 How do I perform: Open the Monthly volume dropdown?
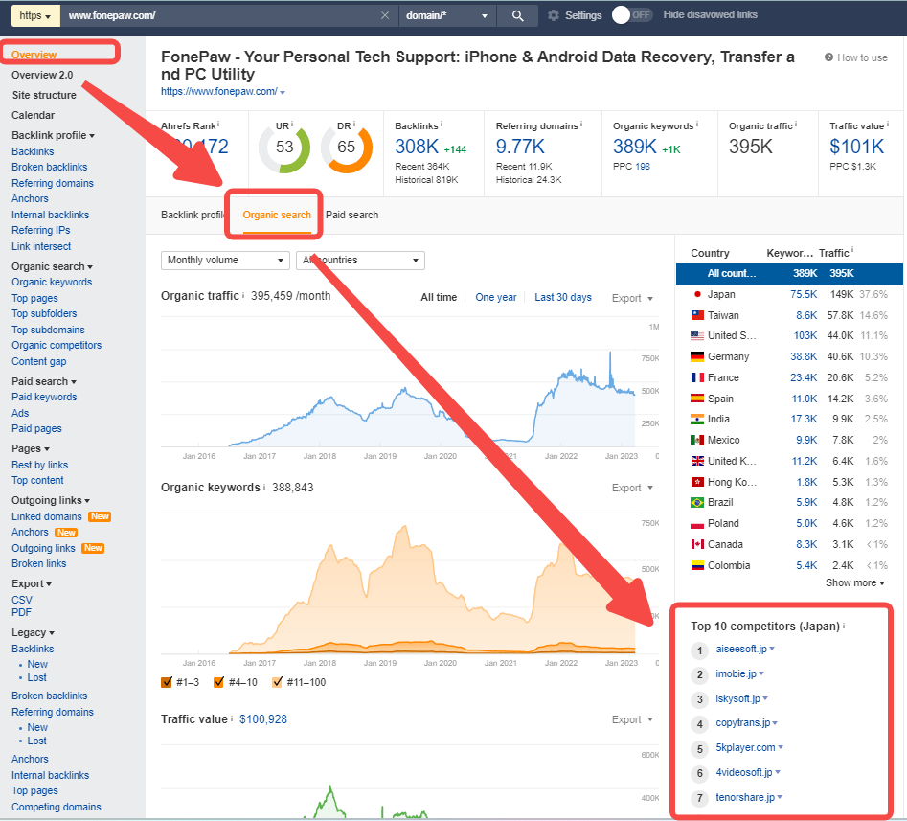[x=225, y=261]
